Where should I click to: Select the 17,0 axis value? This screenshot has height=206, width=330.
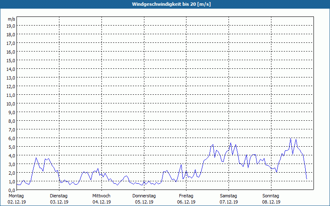(x=11, y=43)
